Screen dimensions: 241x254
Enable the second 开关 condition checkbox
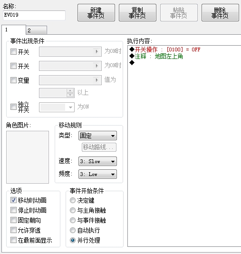(13, 66)
